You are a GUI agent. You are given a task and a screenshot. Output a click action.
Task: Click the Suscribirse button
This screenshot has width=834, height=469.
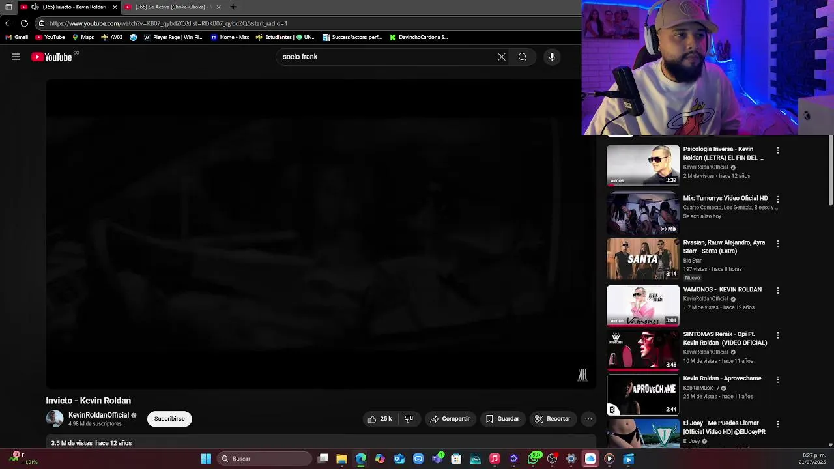[169, 419]
